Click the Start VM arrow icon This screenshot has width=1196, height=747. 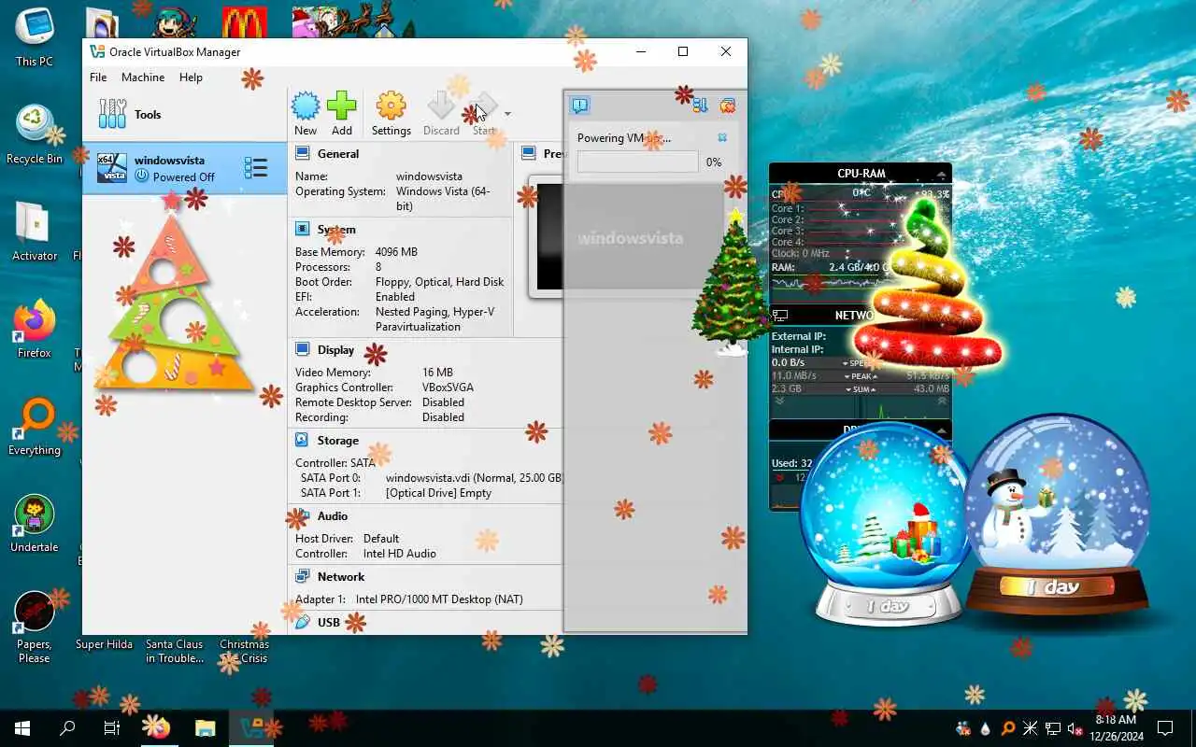(x=483, y=106)
